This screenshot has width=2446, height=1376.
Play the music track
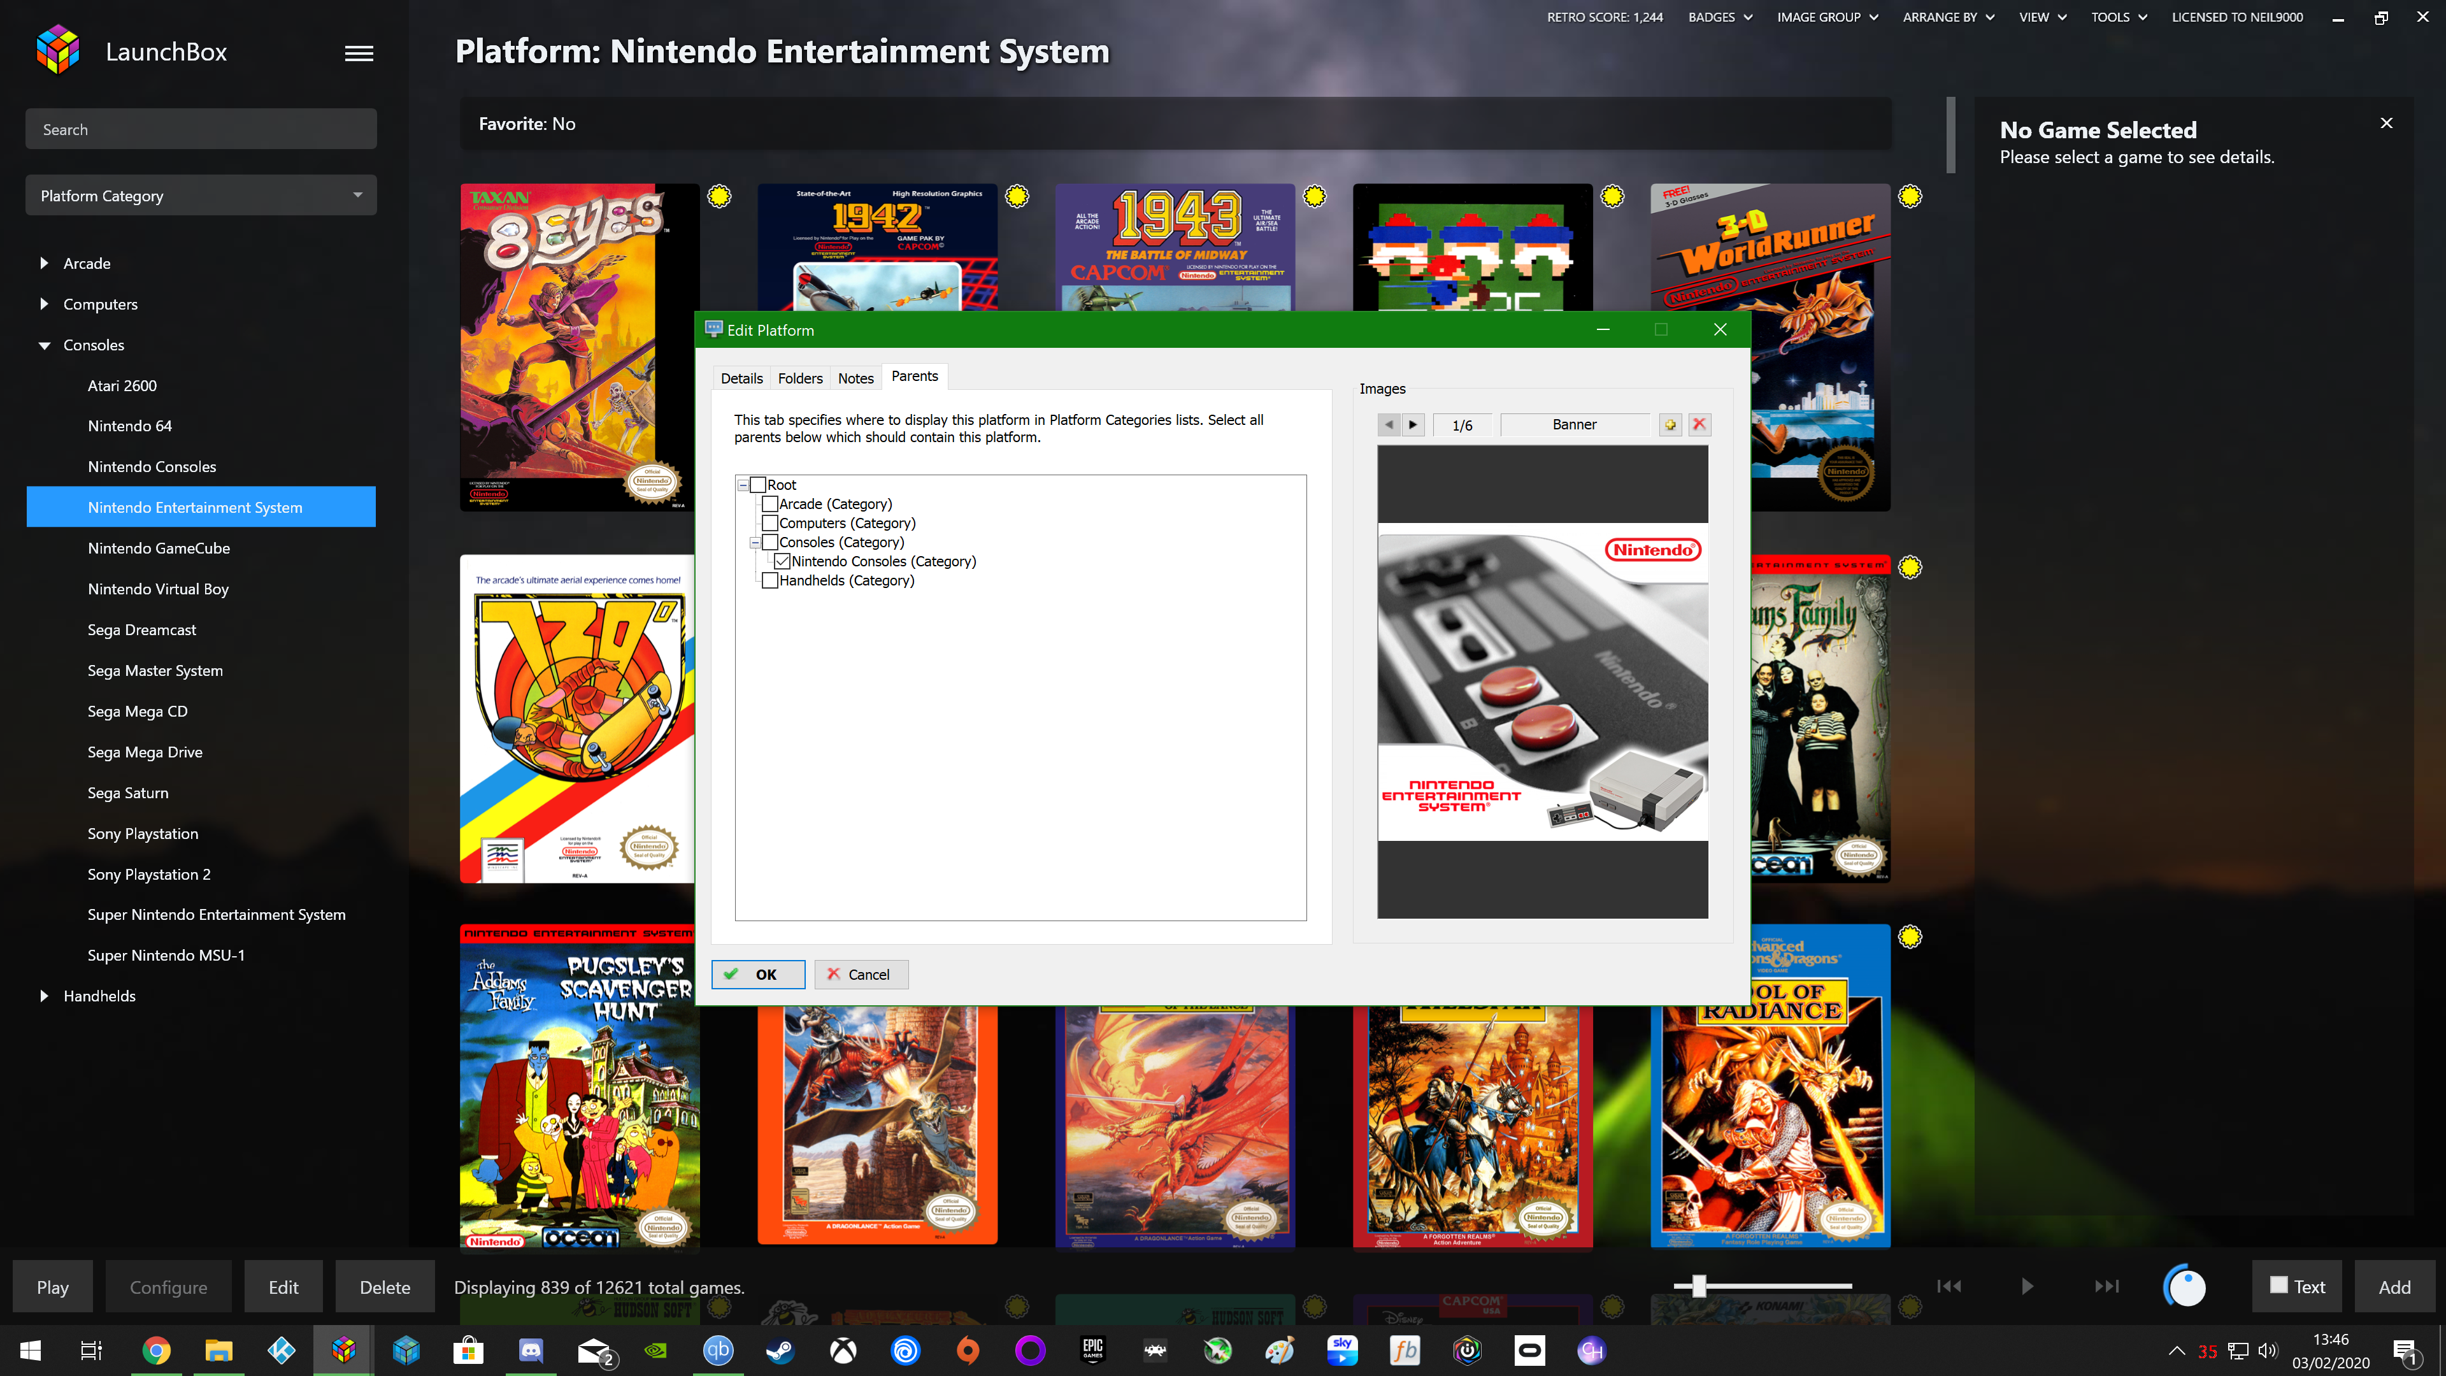pos(2028,1286)
